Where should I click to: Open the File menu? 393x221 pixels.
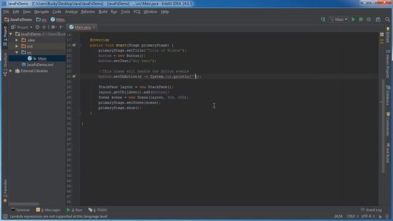6,12
